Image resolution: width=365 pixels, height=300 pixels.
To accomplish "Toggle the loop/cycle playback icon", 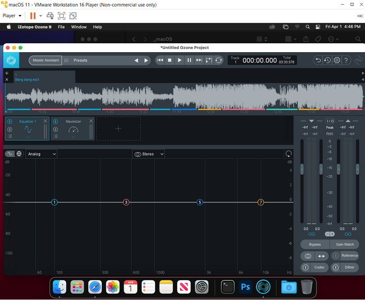I will (x=218, y=61).
